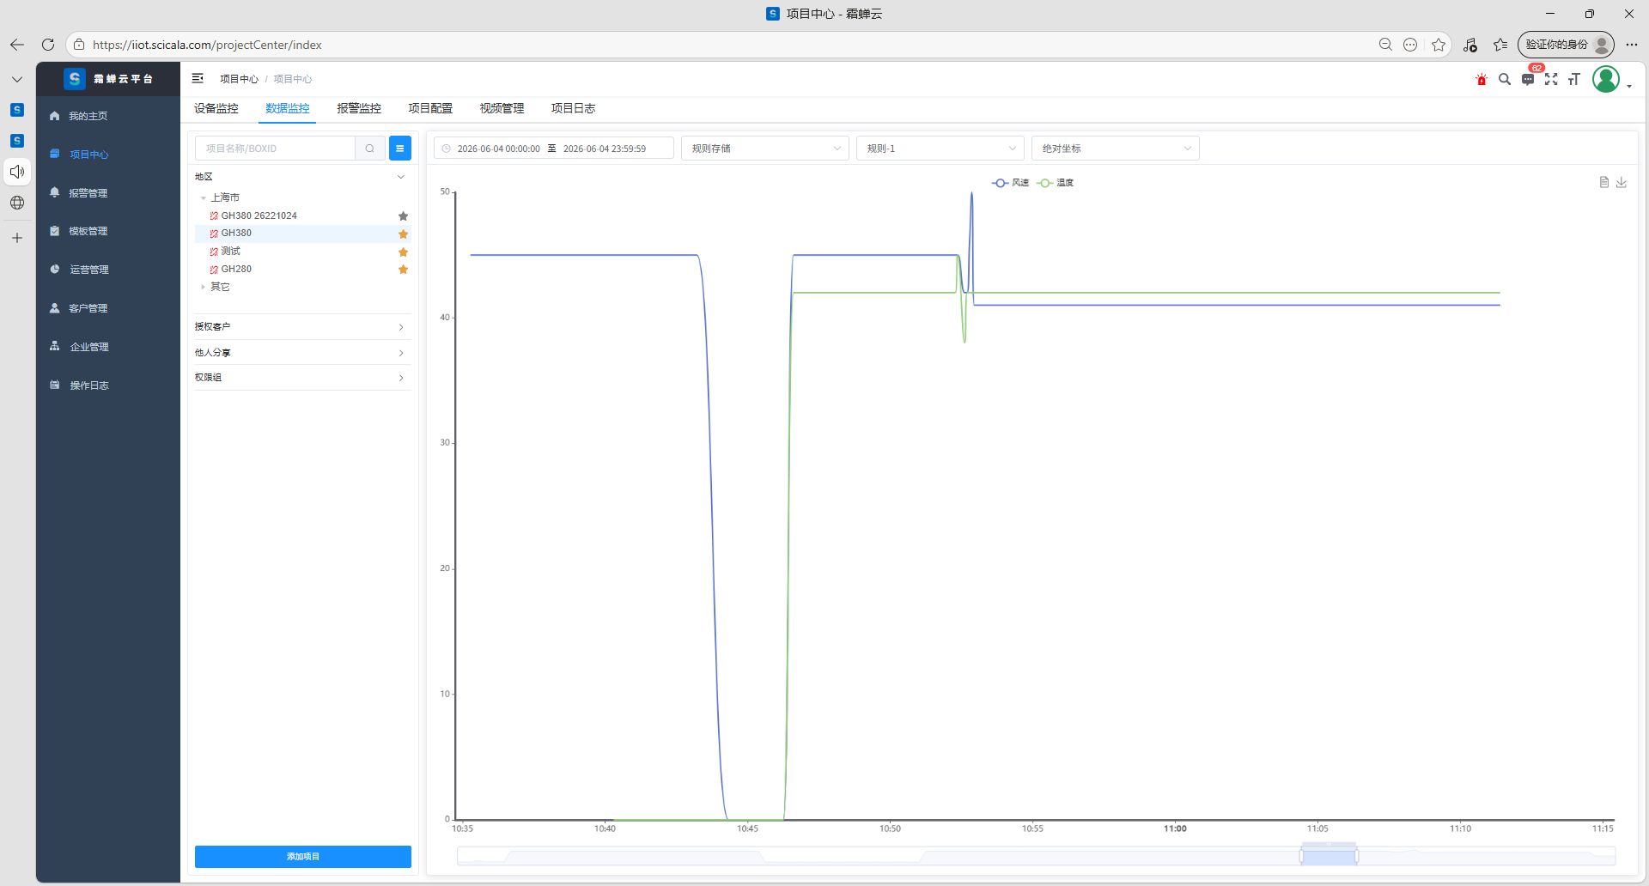Screen dimensions: 1649x886
Task: Switch to 视频管理 tab
Action: pos(502,108)
